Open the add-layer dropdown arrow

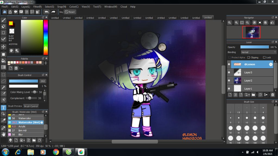249,95
